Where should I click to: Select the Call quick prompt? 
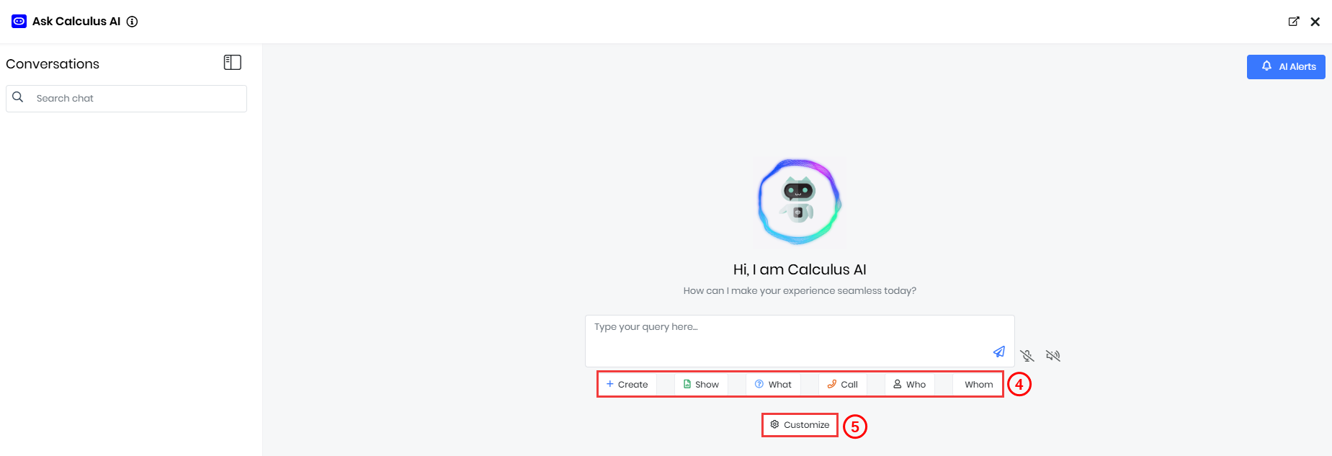click(x=842, y=385)
